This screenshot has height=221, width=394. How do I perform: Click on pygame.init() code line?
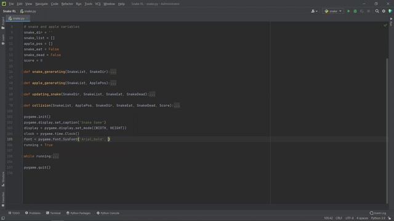click(x=37, y=117)
